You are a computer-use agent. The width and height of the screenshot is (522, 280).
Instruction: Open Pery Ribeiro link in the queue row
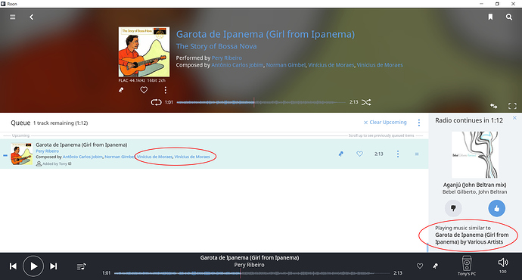coord(47,151)
